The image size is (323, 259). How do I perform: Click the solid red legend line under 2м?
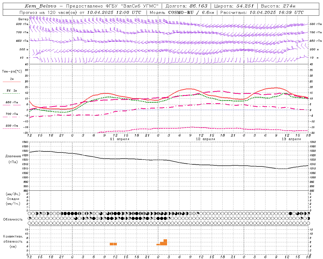[x=12, y=82]
